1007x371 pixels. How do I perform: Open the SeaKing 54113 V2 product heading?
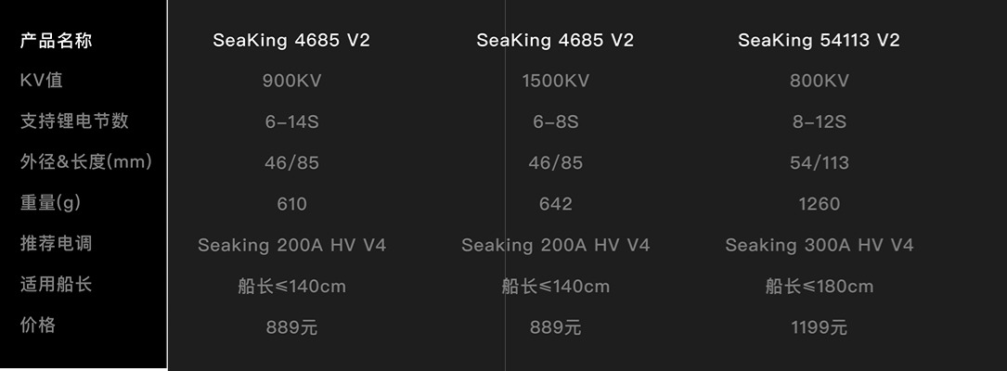tap(819, 41)
